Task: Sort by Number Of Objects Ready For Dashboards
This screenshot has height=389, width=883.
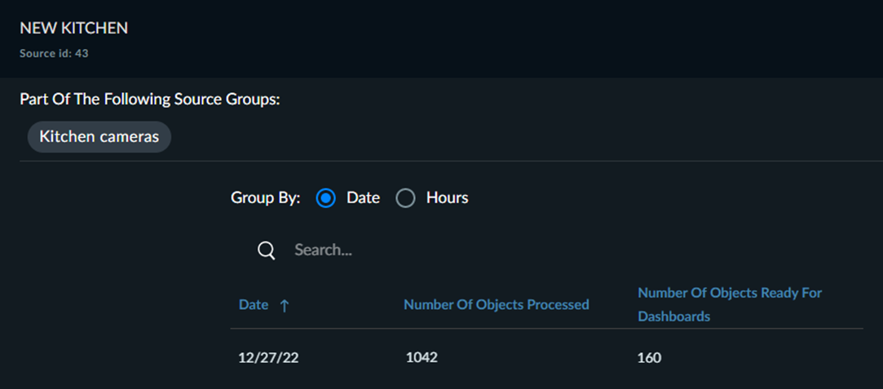Action: 730,304
